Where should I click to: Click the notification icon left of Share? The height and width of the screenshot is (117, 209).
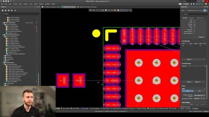[180, 4]
